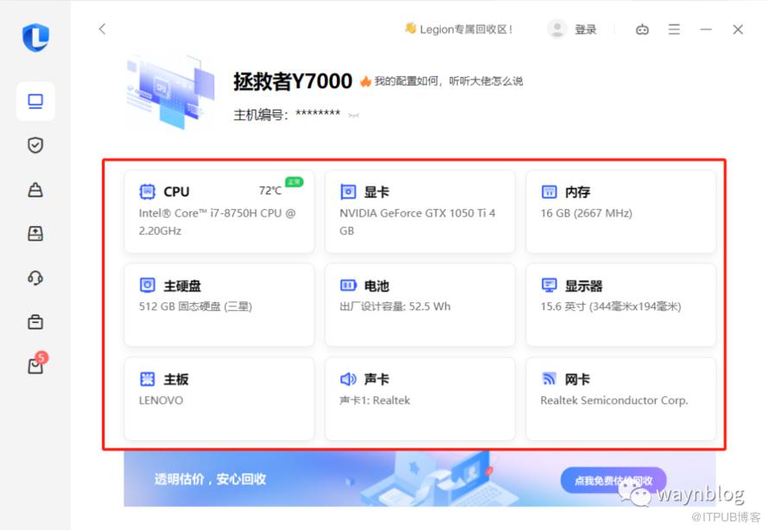Go back using the left arrow
Image resolution: width=769 pixels, height=530 pixels.
[x=102, y=28]
